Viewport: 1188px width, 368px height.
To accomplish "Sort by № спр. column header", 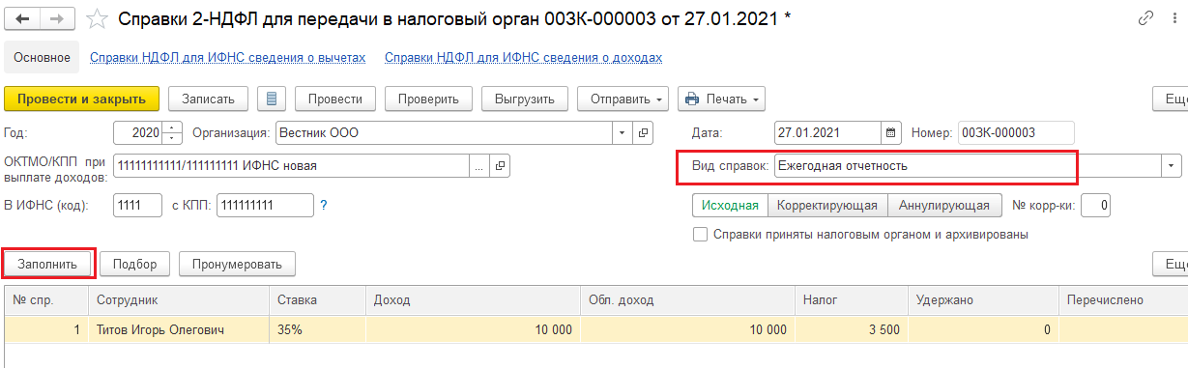I will (47, 300).
